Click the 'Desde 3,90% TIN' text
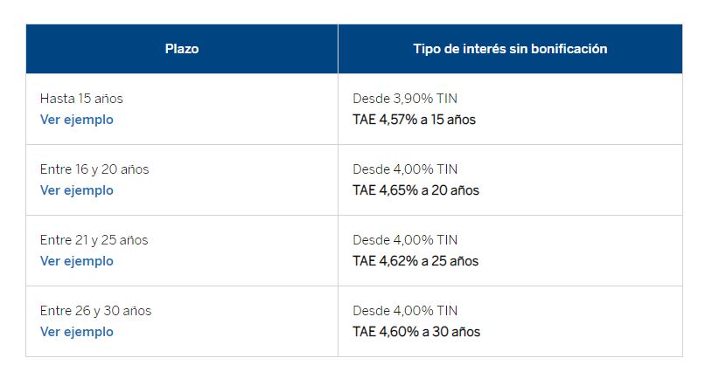The height and width of the screenshot is (372, 705). click(x=405, y=99)
